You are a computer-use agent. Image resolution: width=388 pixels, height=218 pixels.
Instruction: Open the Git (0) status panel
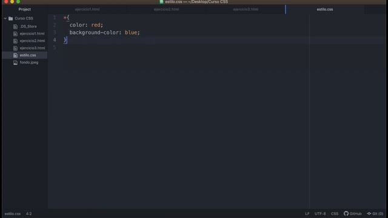pos(375,214)
